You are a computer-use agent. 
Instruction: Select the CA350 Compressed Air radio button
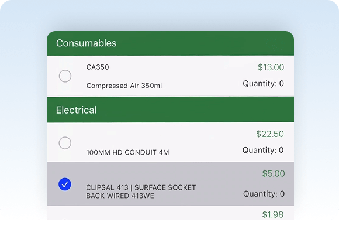click(x=65, y=76)
